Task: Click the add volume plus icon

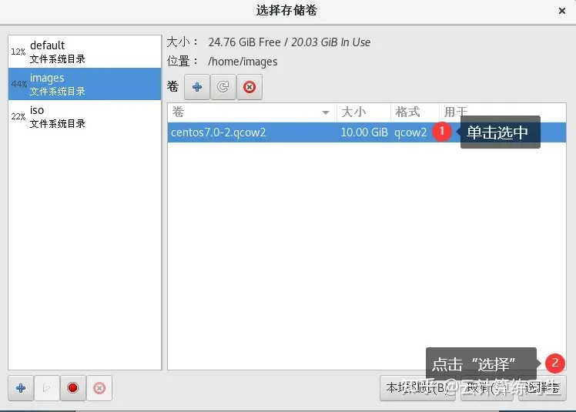Action: coord(197,87)
